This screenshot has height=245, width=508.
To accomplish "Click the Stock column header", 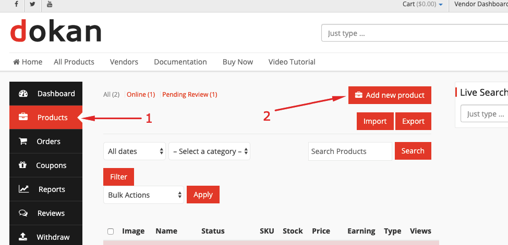I will click(x=293, y=231).
